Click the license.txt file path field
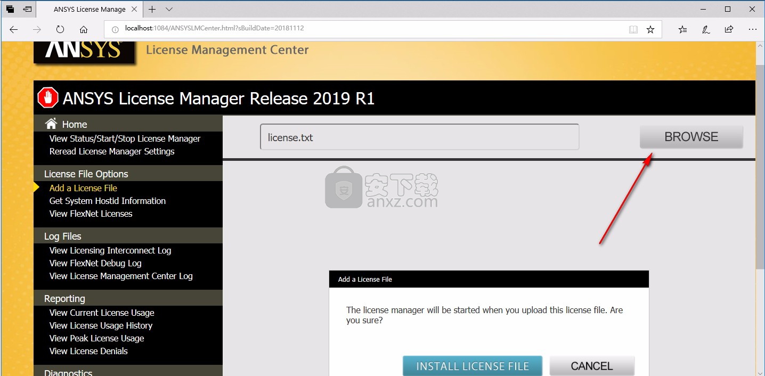 coord(419,137)
